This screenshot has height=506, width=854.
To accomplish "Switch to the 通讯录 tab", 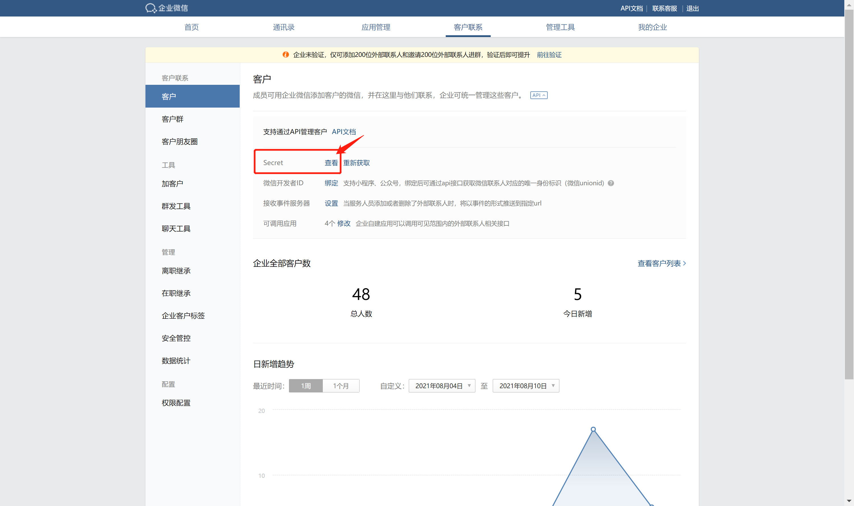I will (284, 27).
